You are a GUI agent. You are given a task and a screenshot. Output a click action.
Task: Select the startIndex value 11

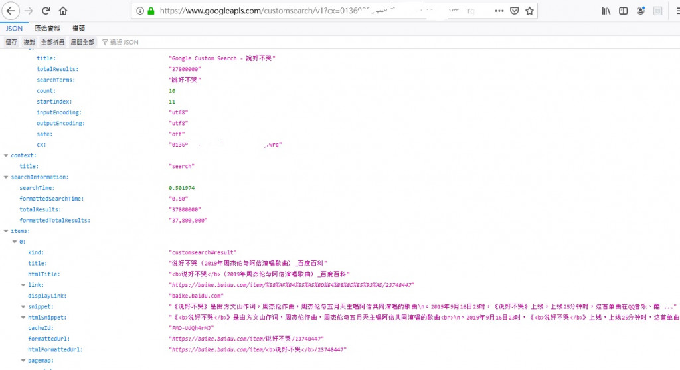(172, 102)
